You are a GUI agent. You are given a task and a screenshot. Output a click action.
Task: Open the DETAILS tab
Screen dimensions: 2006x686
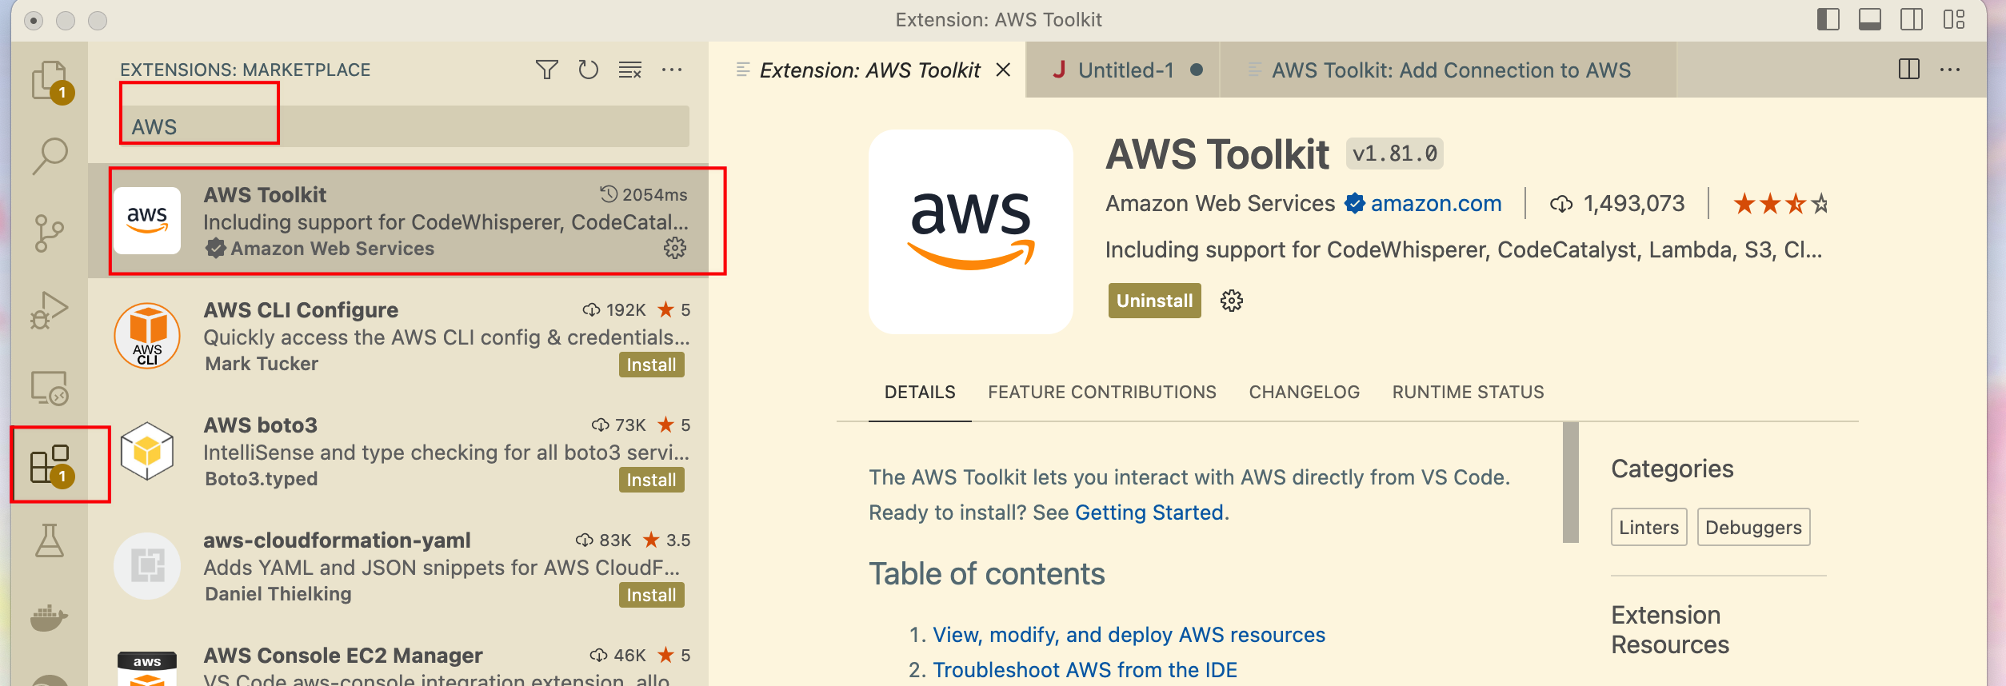tap(920, 393)
